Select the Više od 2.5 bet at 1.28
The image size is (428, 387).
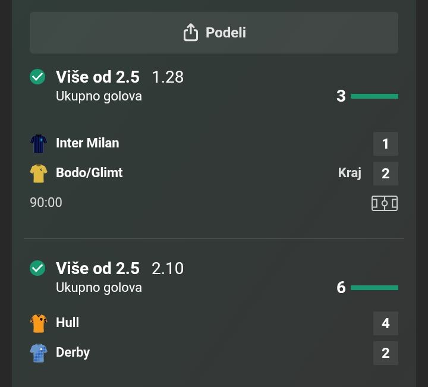(x=97, y=77)
